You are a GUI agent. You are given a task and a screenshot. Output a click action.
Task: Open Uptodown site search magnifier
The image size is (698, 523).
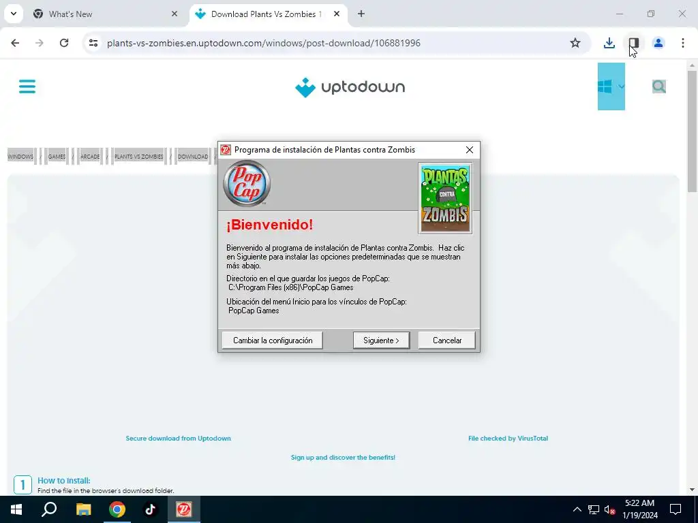tap(659, 86)
